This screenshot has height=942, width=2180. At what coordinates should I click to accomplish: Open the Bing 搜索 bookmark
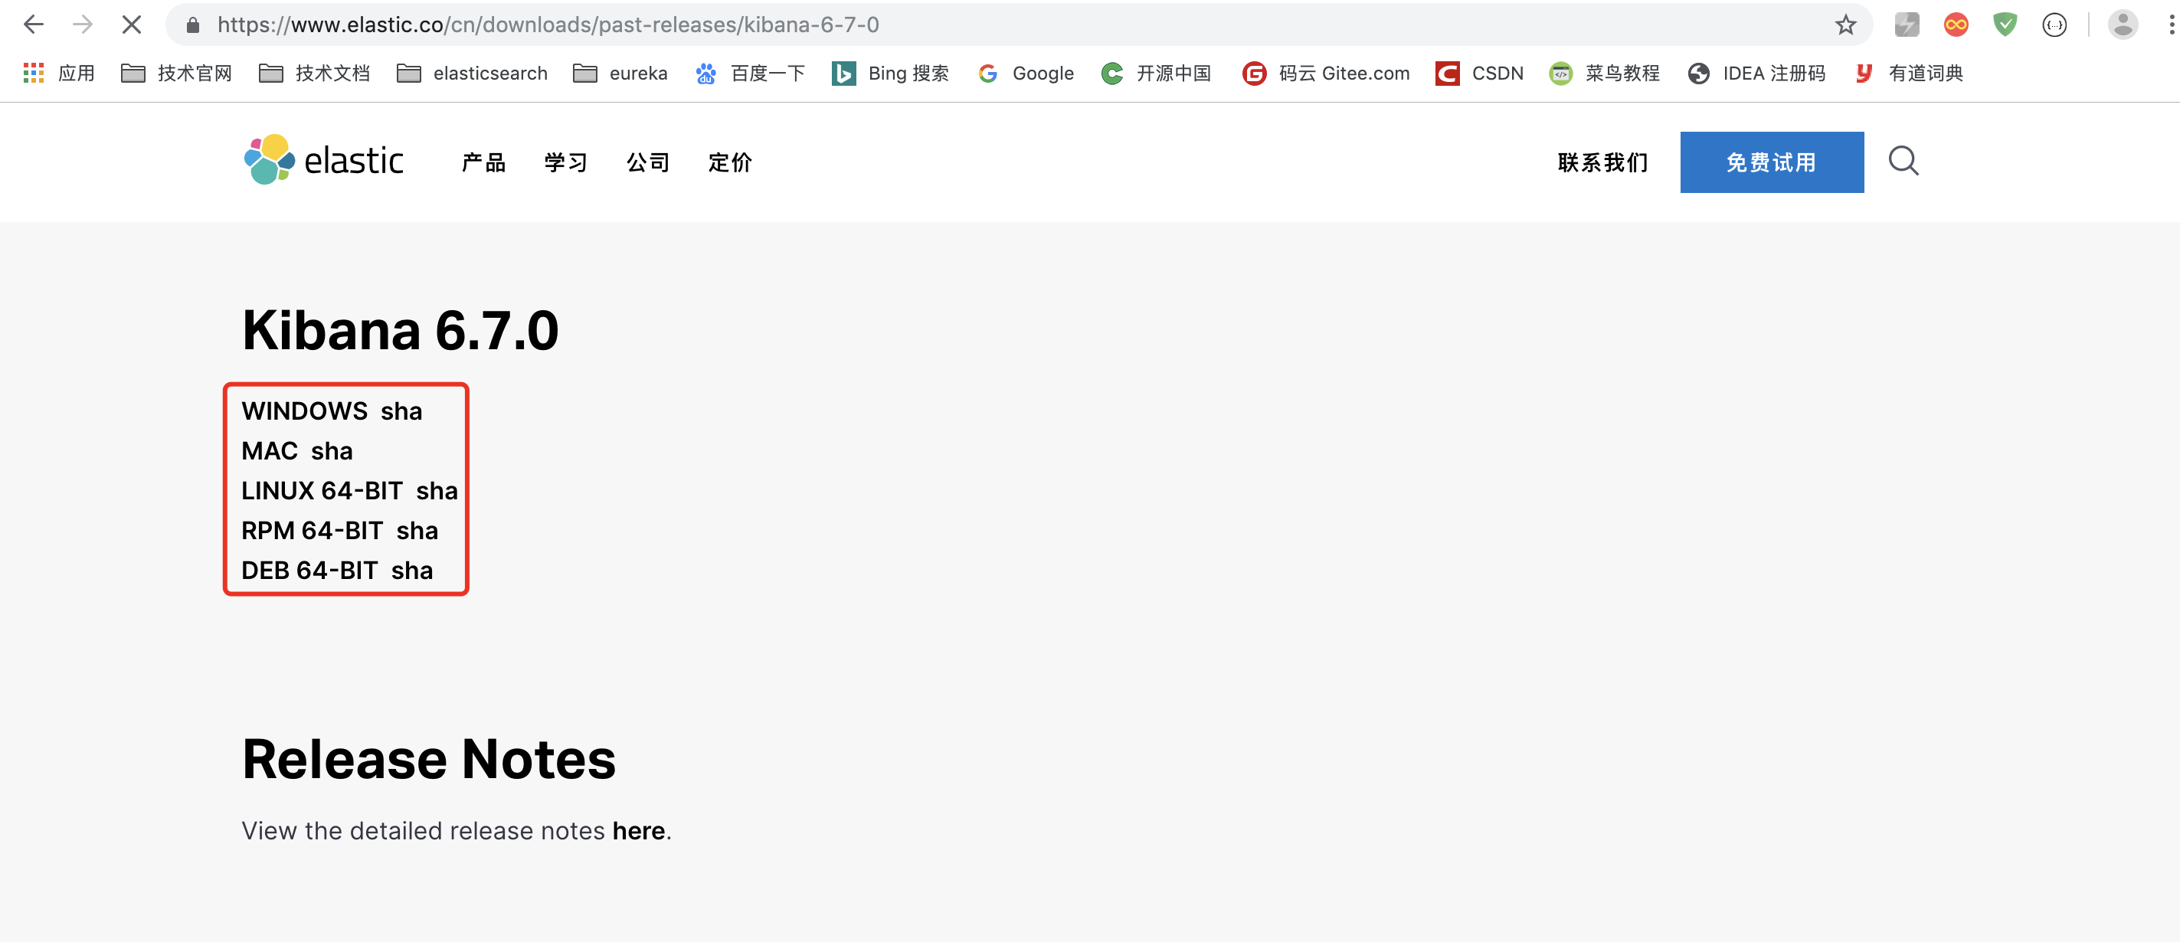pyautogui.click(x=890, y=74)
